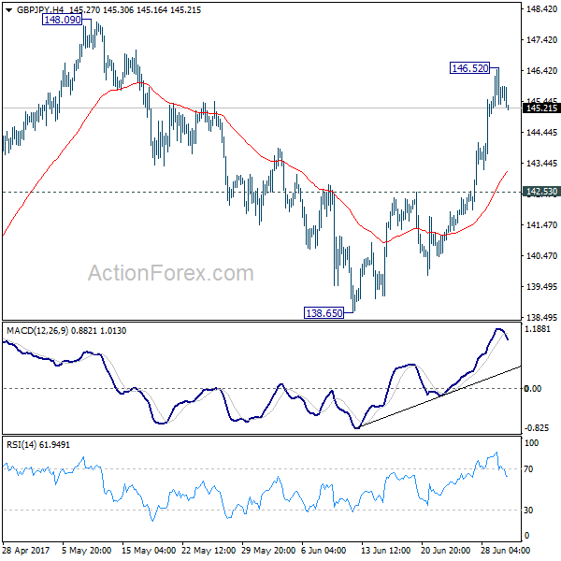The image size is (561, 561).
Task: Select the 142.530 level marker on price axis
Action: coord(541,192)
